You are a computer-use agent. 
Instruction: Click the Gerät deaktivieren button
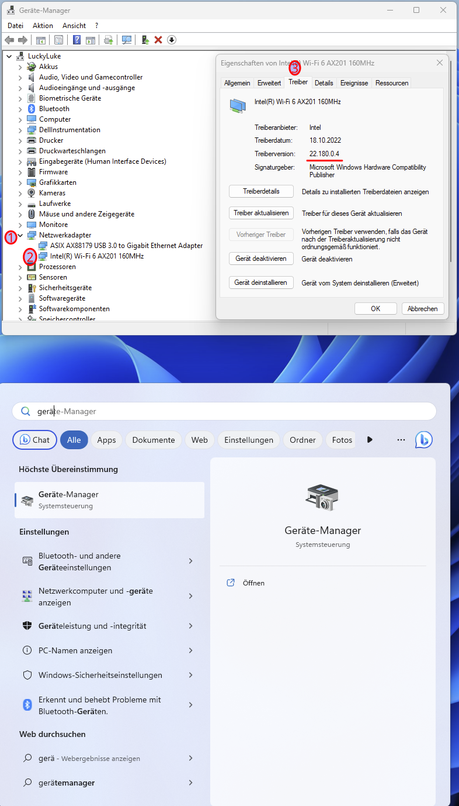point(260,259)
